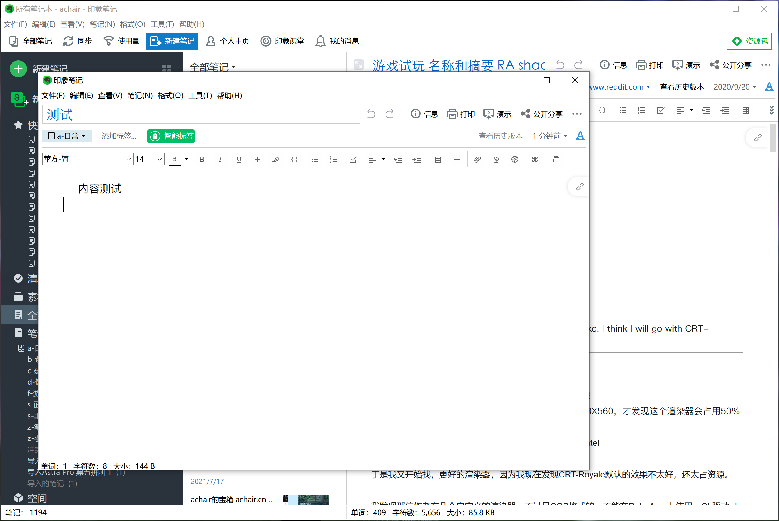Open the 苹方-简 font family combo box
Image resolution: width=779 pixels, height=521 pixels.
(87, 159)
